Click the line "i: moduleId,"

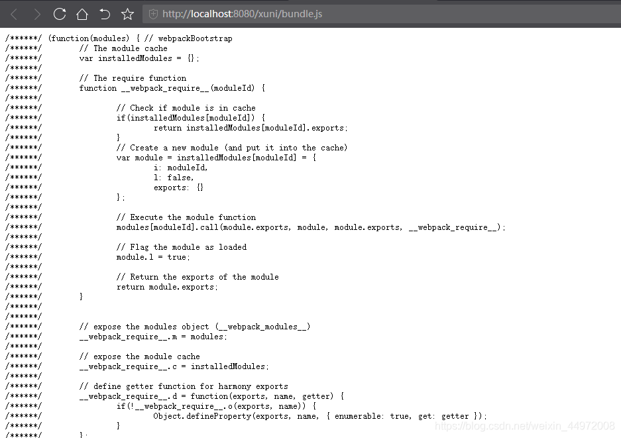point(180,168)
